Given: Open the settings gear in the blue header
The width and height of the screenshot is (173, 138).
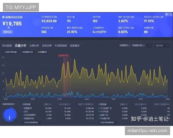Looking at the screenshot, I should click(x=167, y=14).
